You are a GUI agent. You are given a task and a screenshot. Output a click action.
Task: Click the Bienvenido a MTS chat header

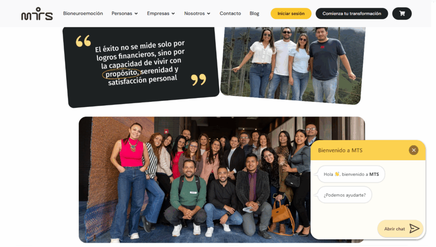pos(368,150)
